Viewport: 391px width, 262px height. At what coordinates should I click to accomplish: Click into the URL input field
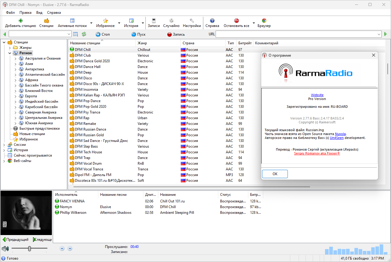tap(296, 34)
